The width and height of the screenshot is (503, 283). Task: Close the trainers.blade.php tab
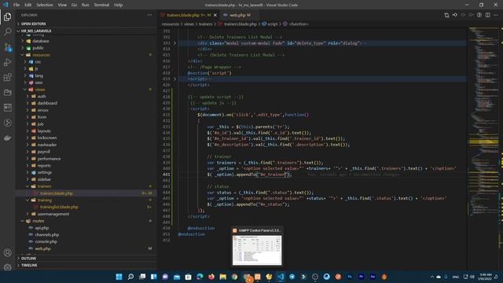215,15
